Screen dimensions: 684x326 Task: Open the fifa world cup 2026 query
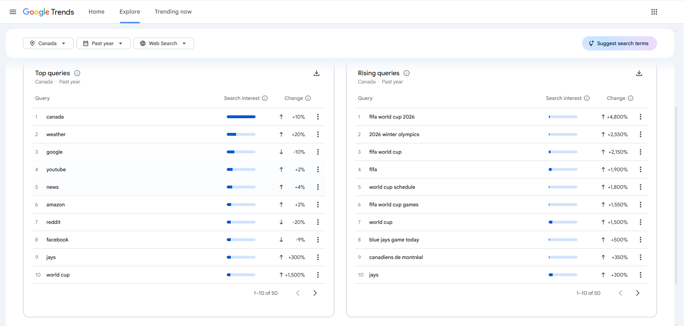[x=392, y=117]
